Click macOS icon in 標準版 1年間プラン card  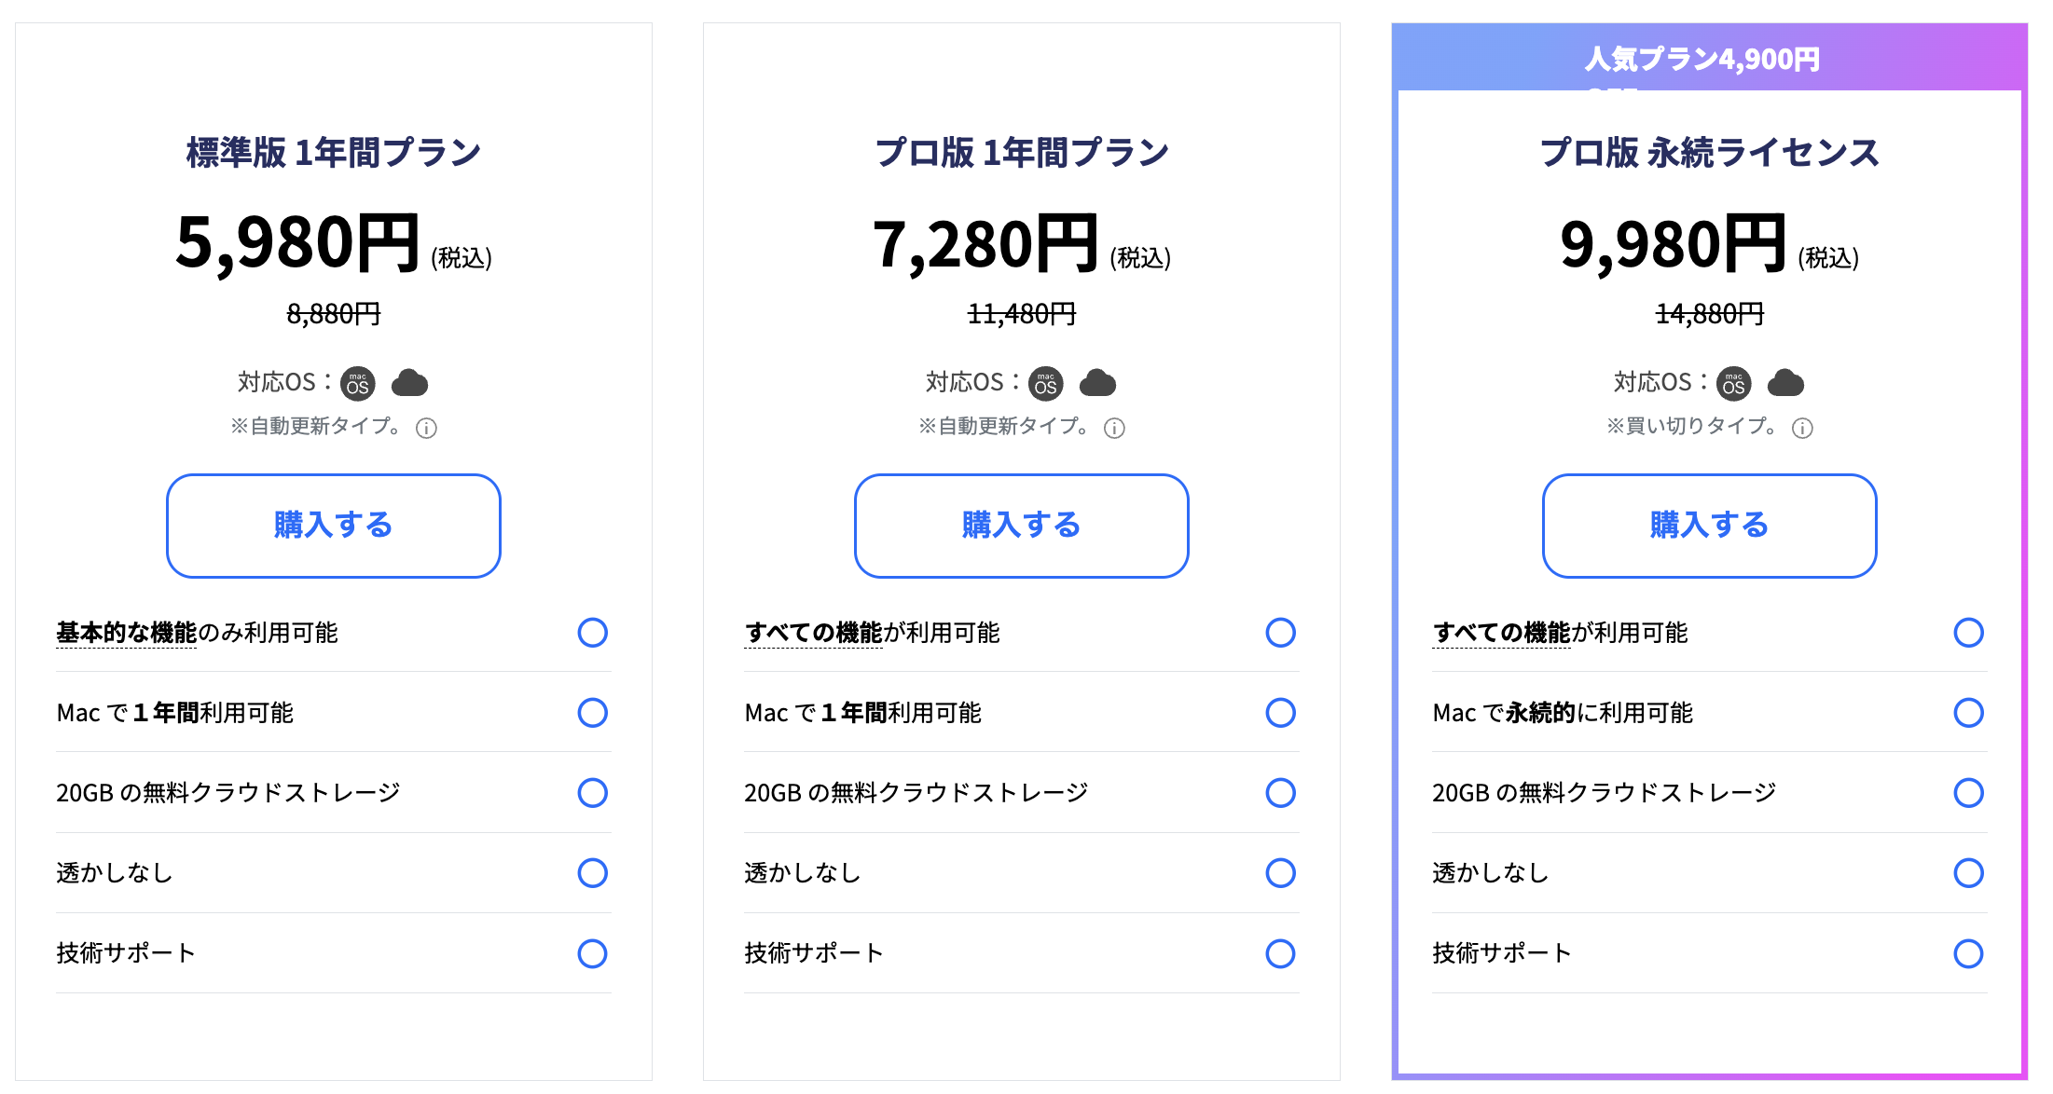click(358, 383)
